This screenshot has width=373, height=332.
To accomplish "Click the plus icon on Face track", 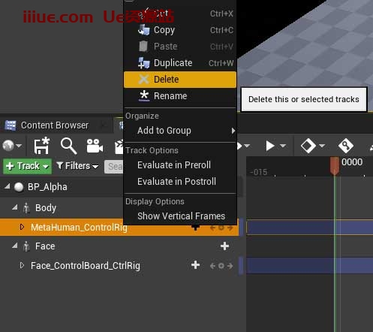I will (224, 246).
